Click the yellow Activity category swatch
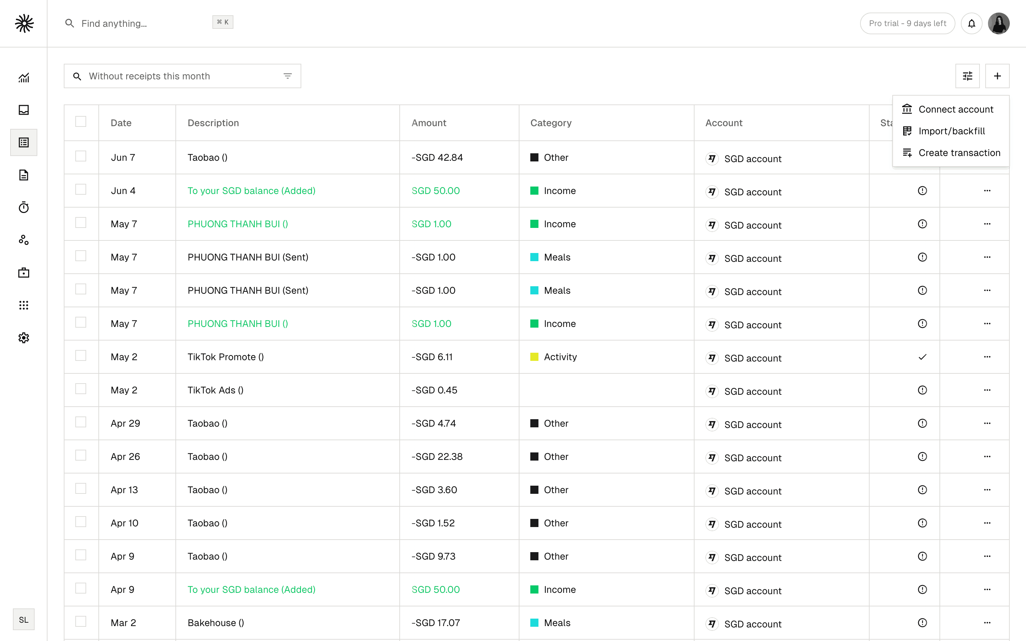This screenshot has height=641, width=1026. (x=534, y=357)
